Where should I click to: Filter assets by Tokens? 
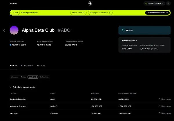click(x=23, y=77)
